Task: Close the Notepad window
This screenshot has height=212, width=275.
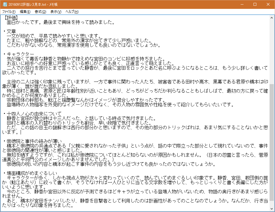Action: (x=268, y=4)
